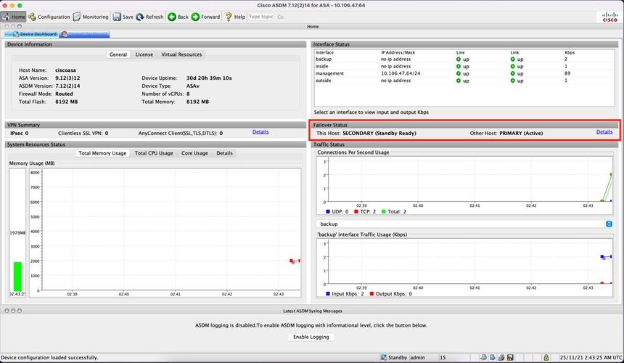Select the General tab in Device Information
This screenshot has width=624, height=363.
(x=118, y=54)
